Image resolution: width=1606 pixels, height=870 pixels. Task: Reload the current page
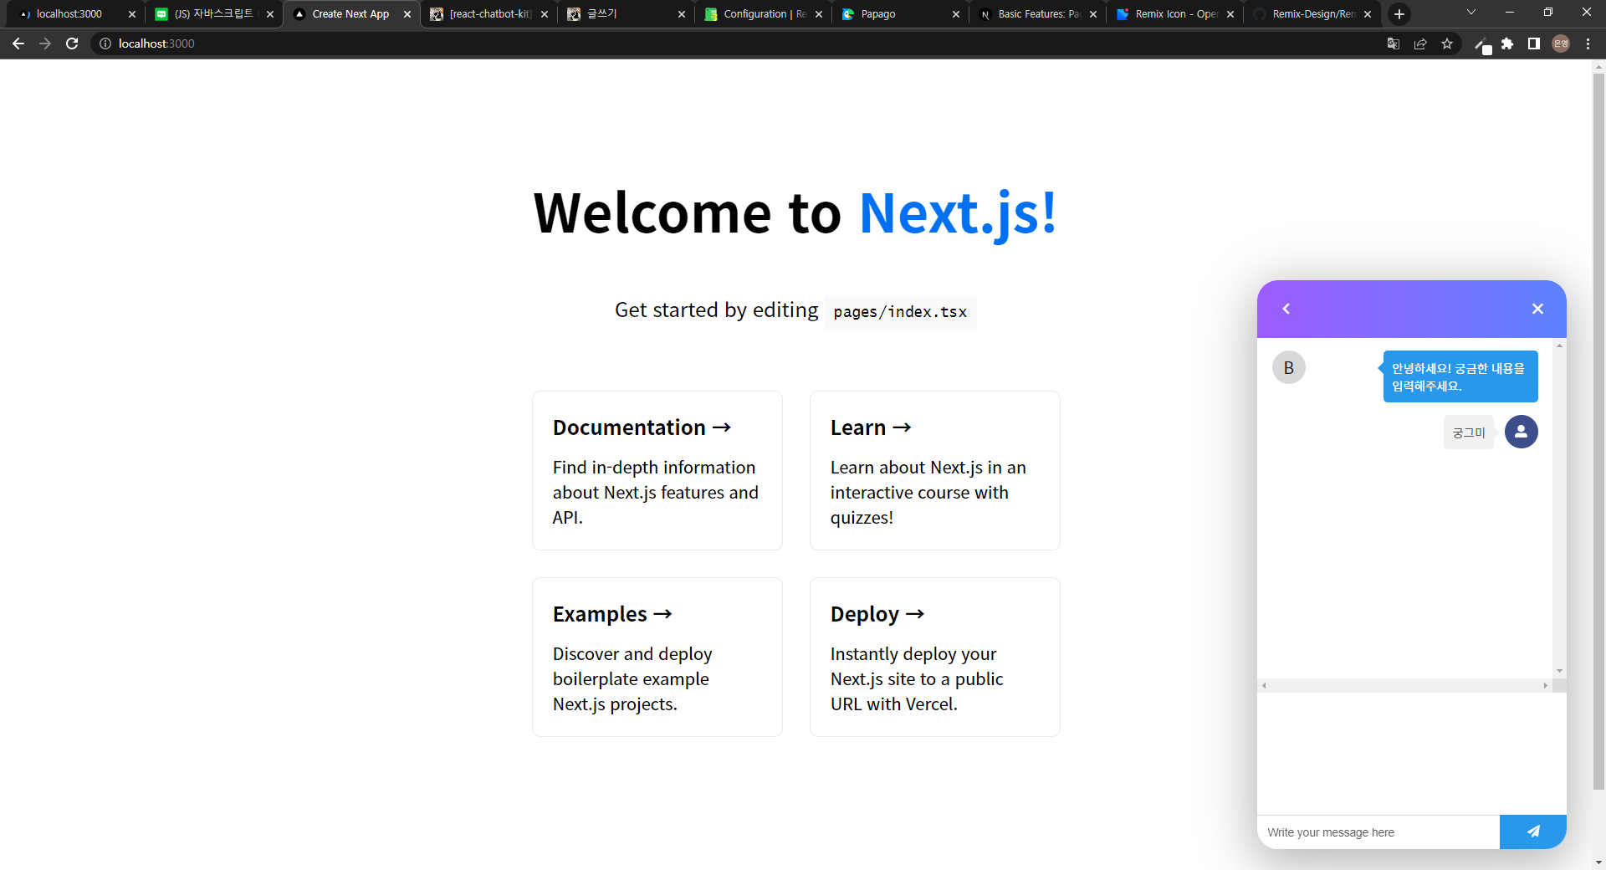pos(72,43)
